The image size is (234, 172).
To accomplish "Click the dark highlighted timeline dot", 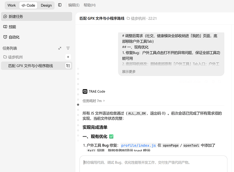I will tap(78, 105).
